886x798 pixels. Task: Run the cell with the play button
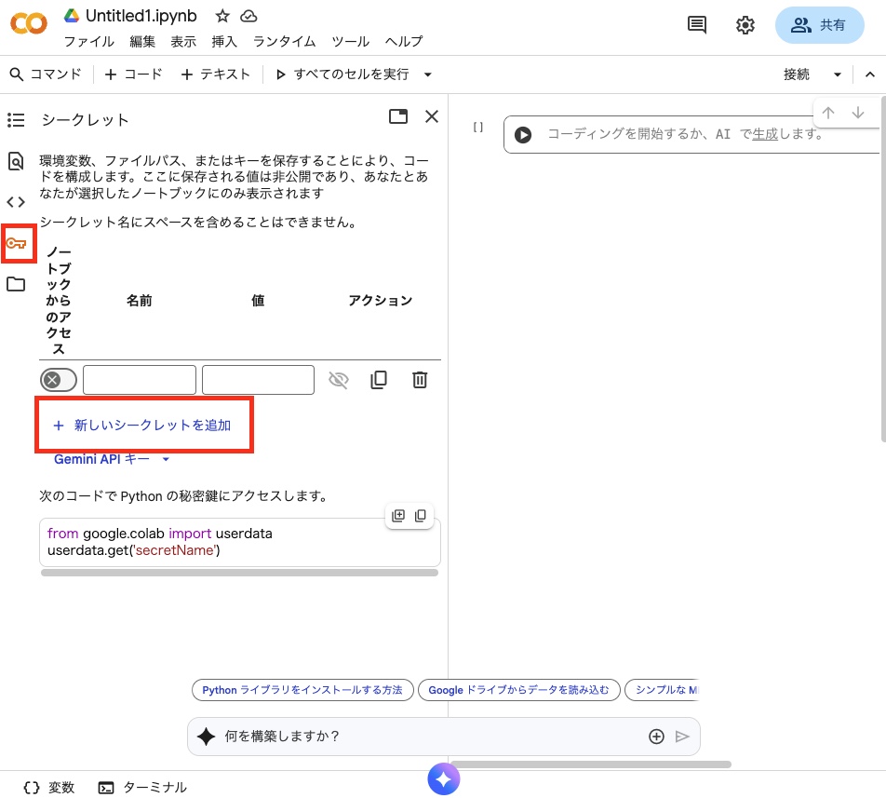523,135
